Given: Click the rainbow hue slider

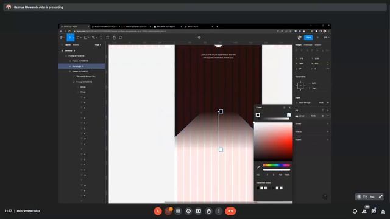Looking at the screenshot, I should click(x=277, y=165).
